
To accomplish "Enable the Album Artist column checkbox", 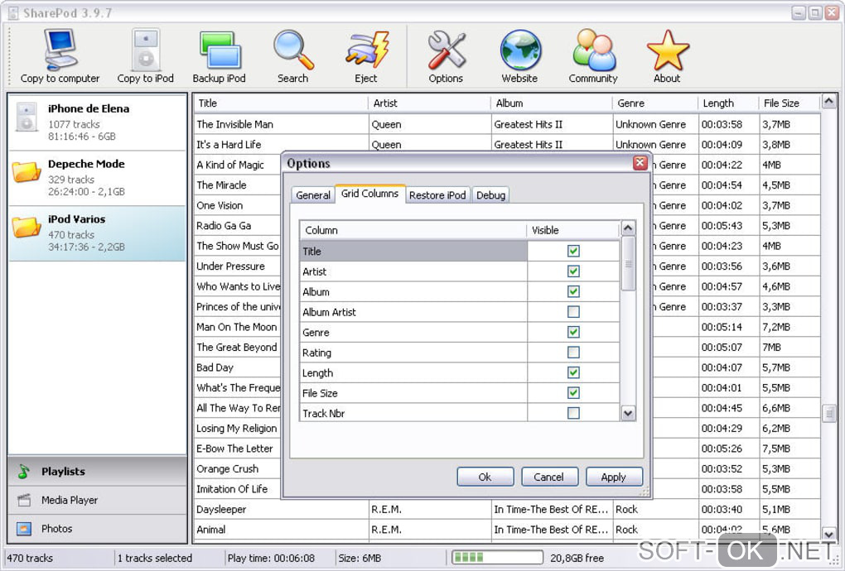I will pos(573,312).
